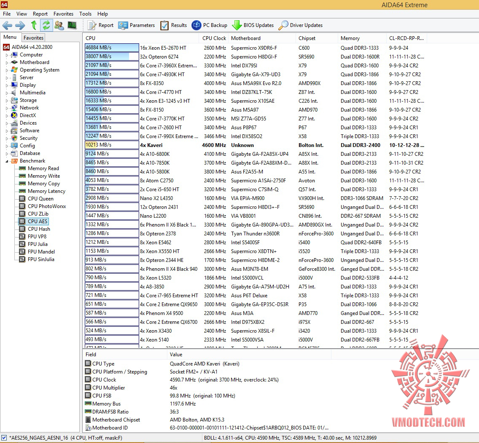Viewport: 479px width, 443px height.
Task: Click the CPU Multiplier field row
Action: [208, 388]
